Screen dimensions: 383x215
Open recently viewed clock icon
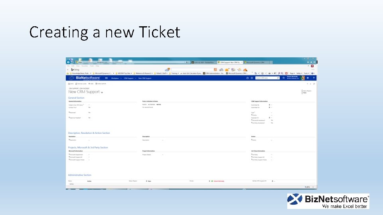[x=247, y=78]
